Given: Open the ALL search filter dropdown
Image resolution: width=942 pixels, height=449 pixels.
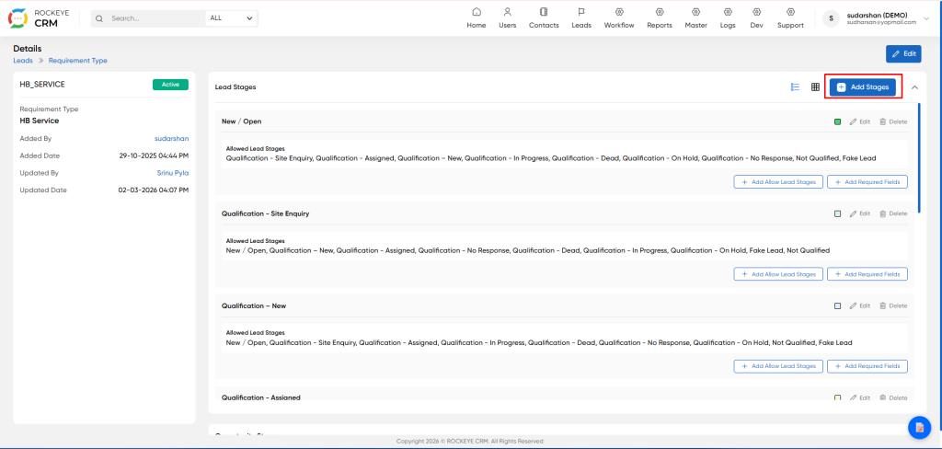Looking at the screenshot, I should pyautogui.click(x=231, y=18).
